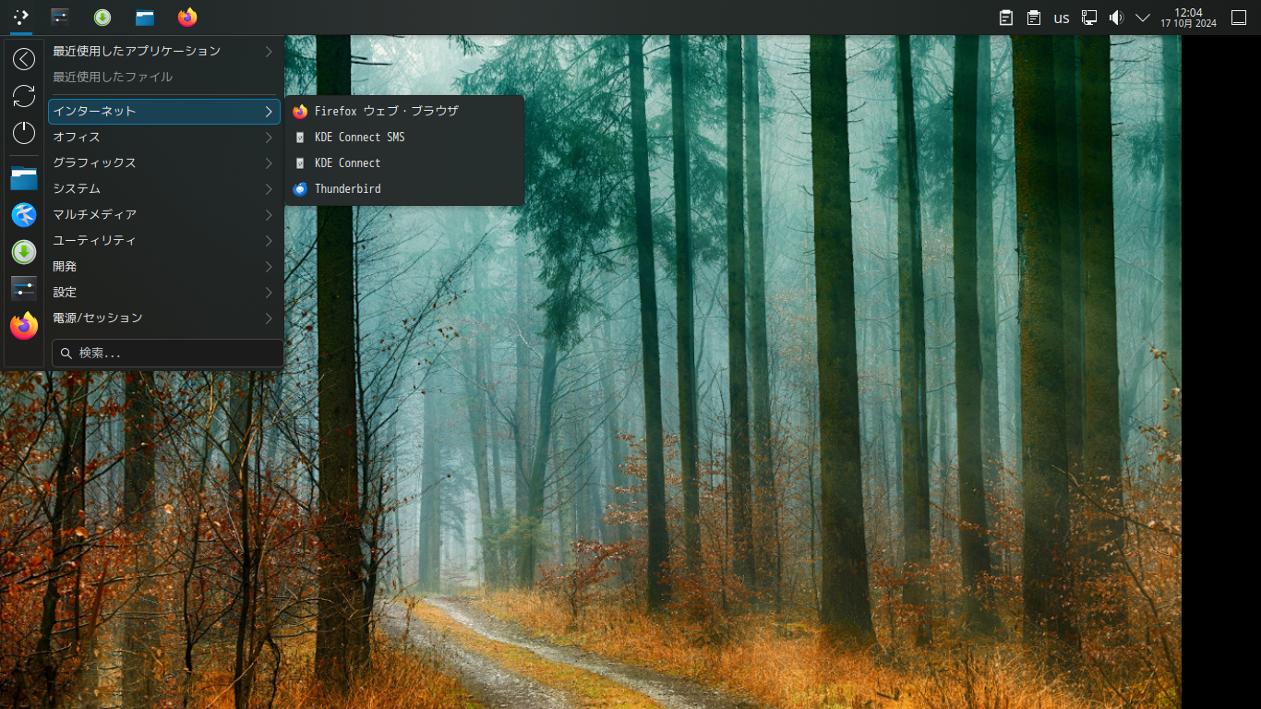Open the '開発' category

tap(164, 266)
